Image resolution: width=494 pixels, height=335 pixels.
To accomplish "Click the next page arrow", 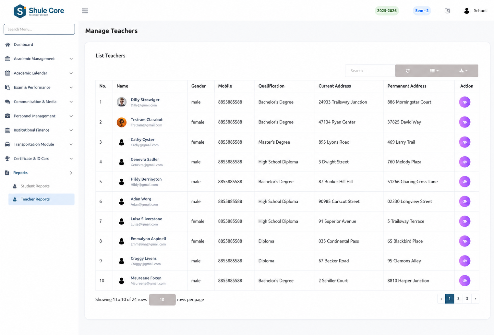I will coord(475,299).
